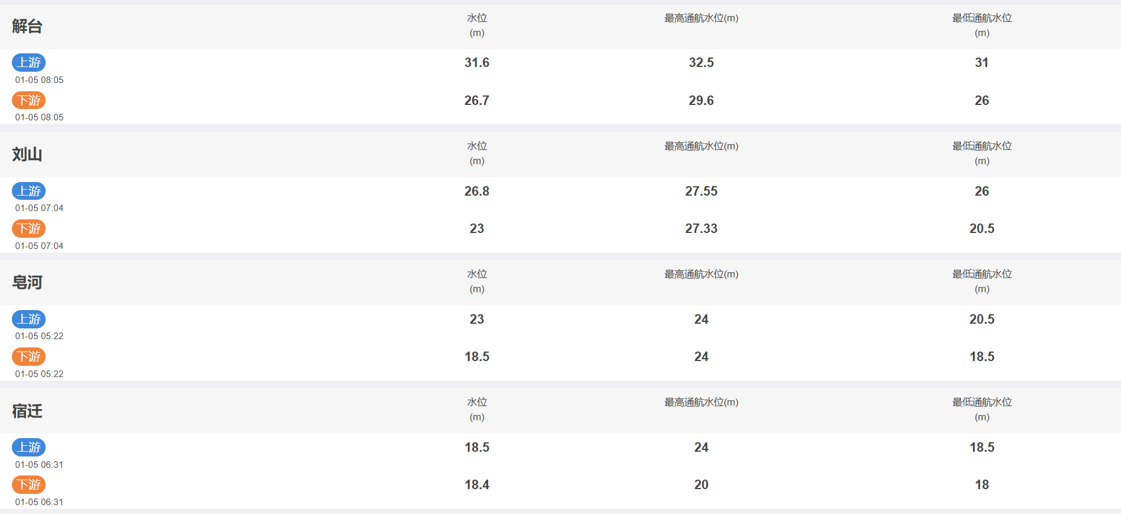Click the 最高通航水位(m) header in 解台 section
The width and height of the screenshot is (1121, 514).
pos(702,18)
